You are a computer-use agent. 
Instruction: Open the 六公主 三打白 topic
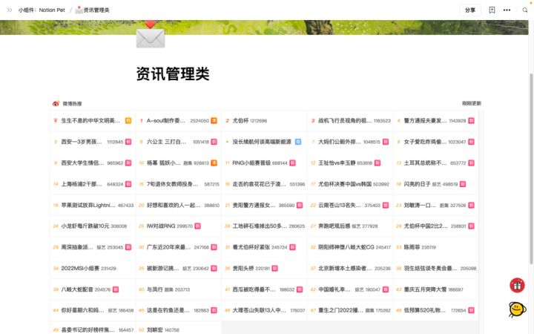coord(167,142)
